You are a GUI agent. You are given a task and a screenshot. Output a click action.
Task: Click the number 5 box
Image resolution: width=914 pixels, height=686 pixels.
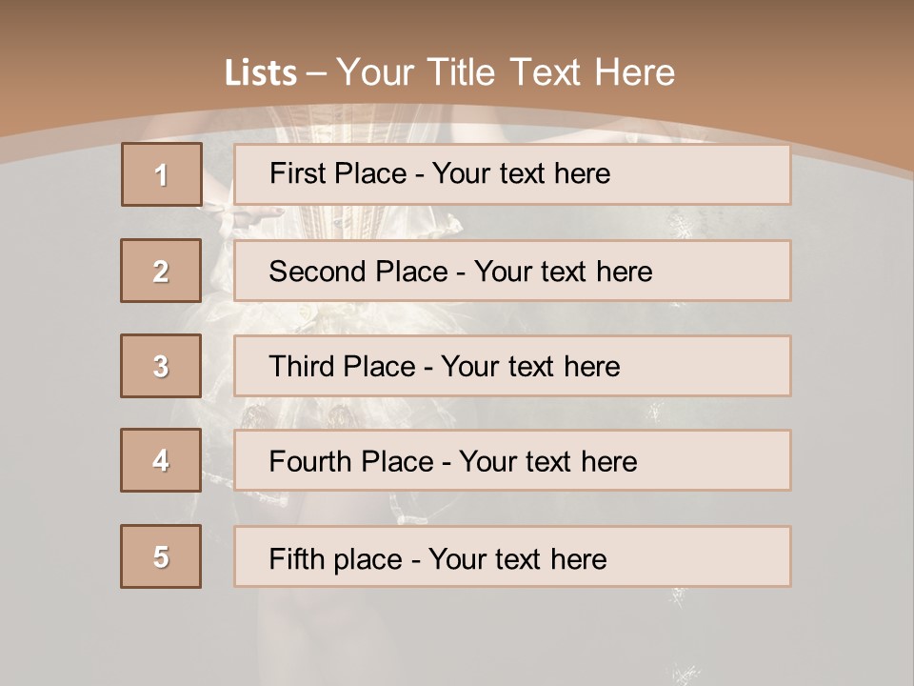[x=161, y=556]
